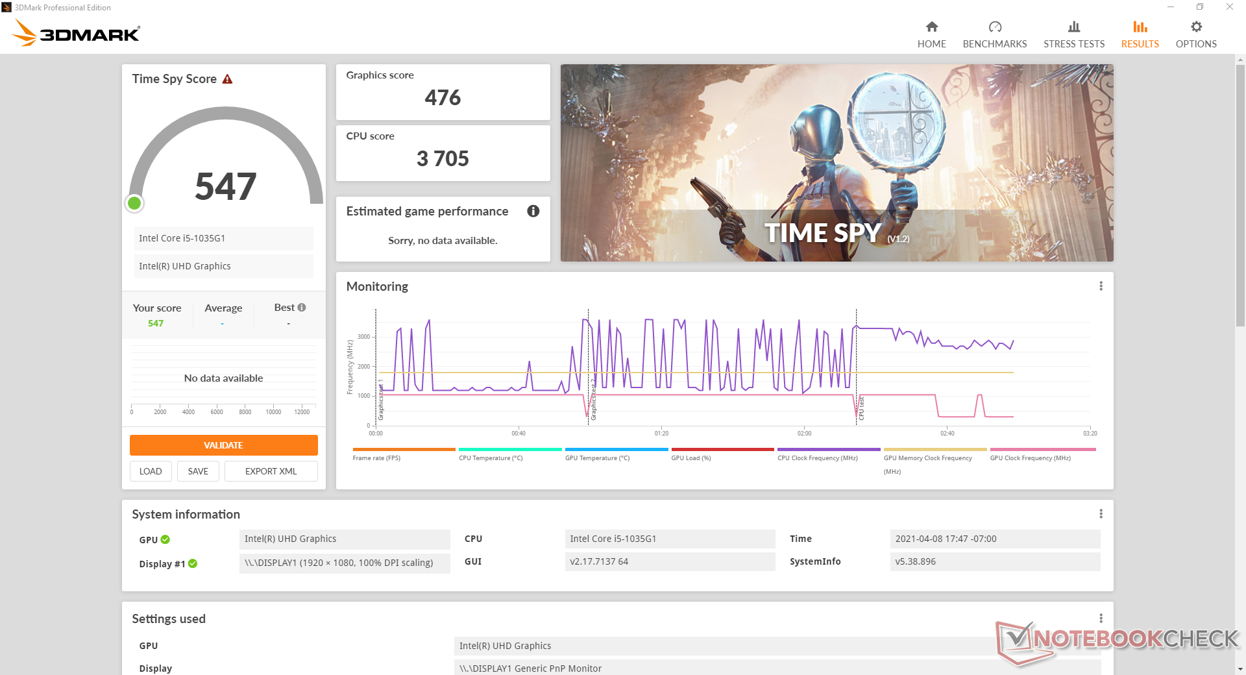Click the GPU green check status icon

click(x=165, y=539)
